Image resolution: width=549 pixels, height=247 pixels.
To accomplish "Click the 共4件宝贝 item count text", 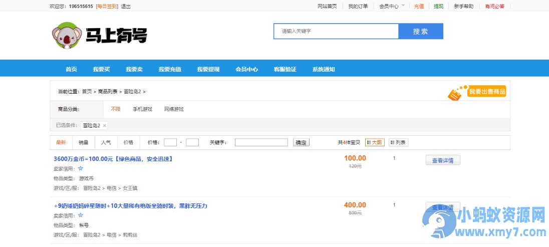I will (349, 143).
